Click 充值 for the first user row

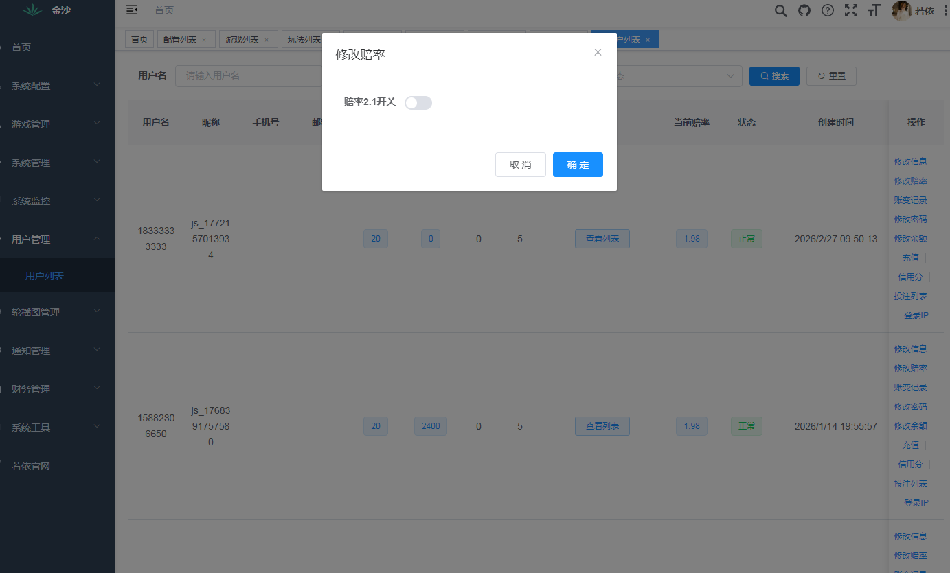tap(910, 257)
